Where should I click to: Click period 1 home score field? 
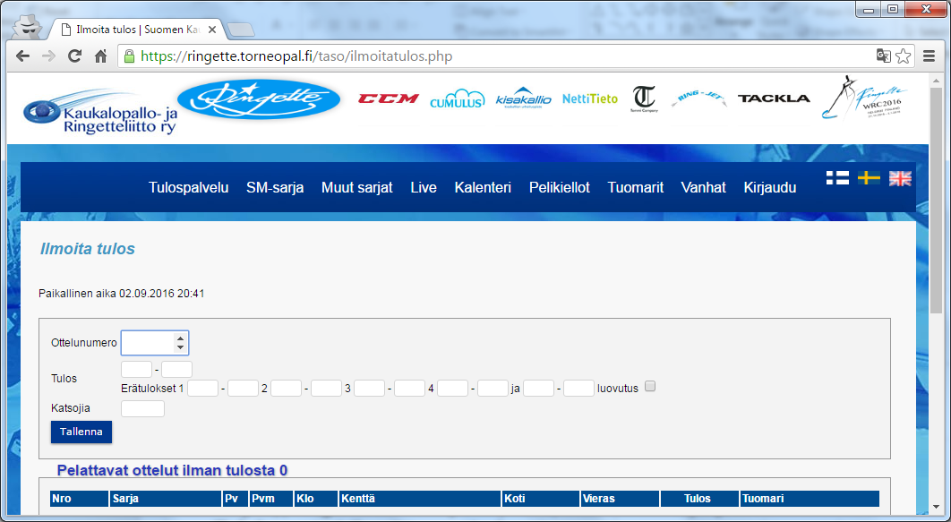pos(202,388)
